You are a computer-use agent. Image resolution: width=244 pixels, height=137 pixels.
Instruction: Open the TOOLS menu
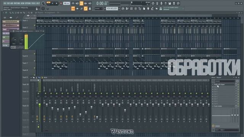point(34,3)
